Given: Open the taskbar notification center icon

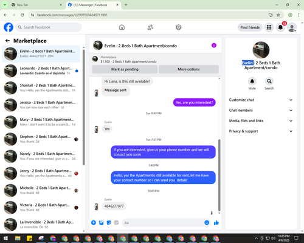Looking at the screenshot, I should click(x=296, y=238).
